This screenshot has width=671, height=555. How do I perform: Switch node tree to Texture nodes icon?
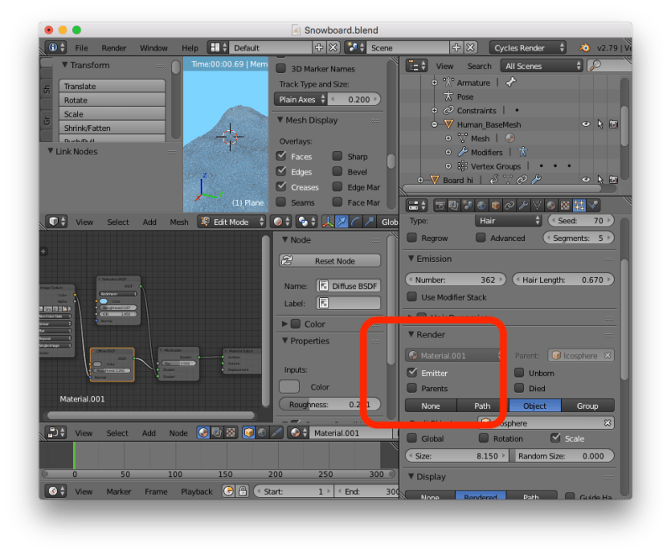(231, 432)
